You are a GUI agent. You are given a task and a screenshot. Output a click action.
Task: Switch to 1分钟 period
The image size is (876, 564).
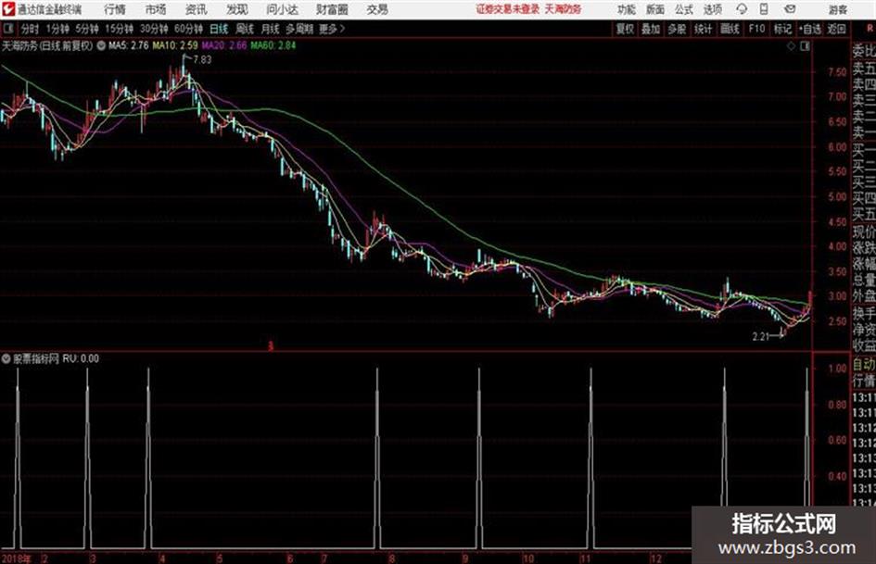pos(57,29)
